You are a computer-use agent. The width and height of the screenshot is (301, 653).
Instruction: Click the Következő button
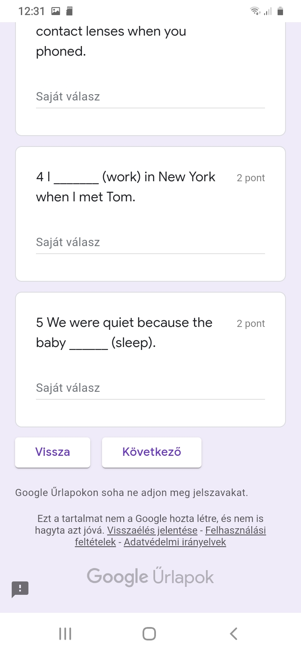152,452
